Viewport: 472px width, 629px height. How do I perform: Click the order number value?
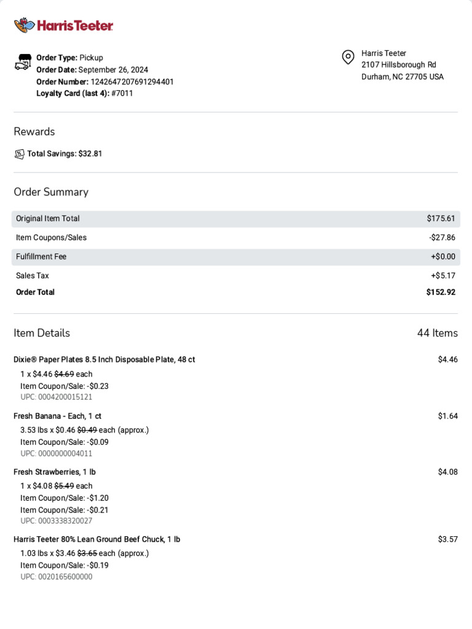pos(132,82)
